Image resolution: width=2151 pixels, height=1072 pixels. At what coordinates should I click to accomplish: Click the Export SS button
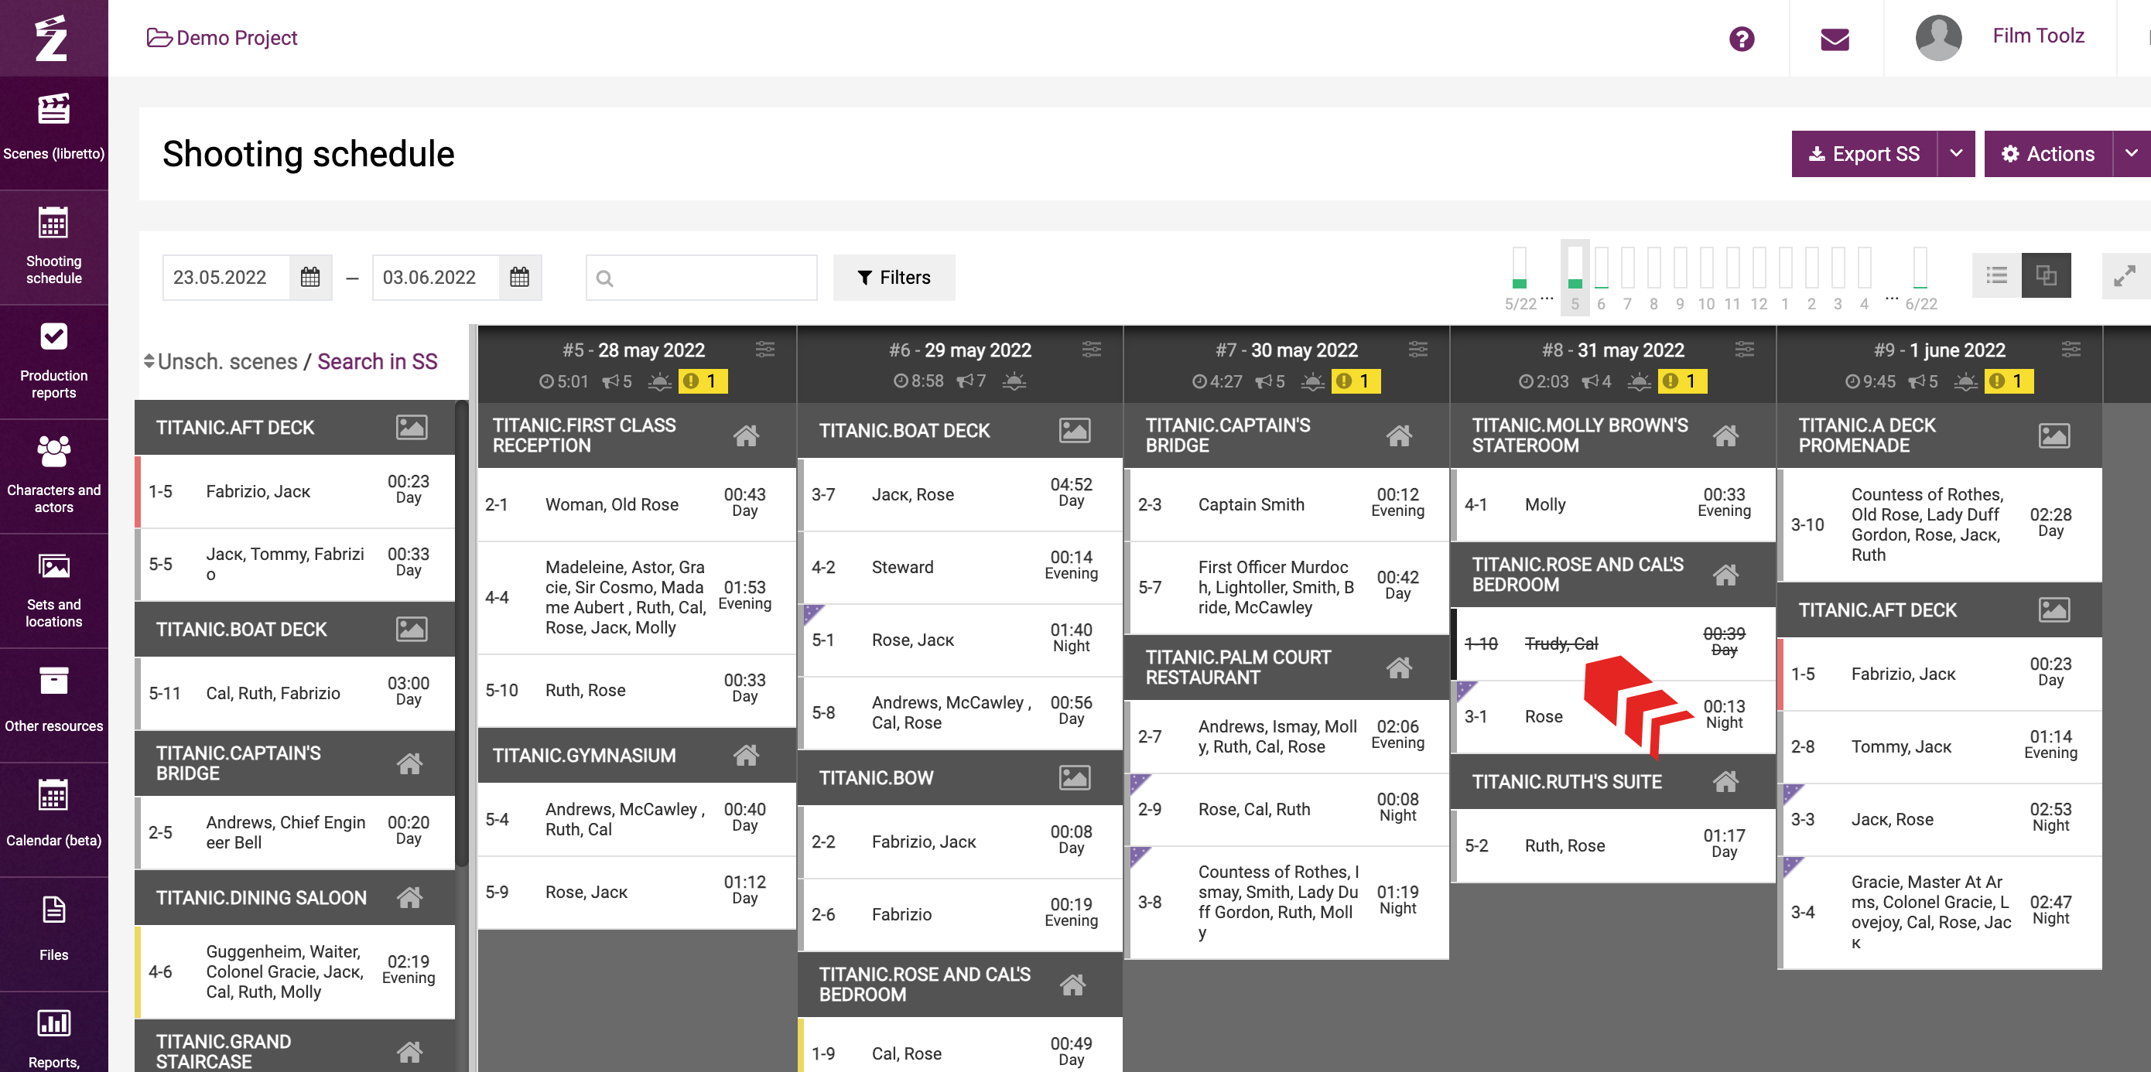tap(1864, 154)
